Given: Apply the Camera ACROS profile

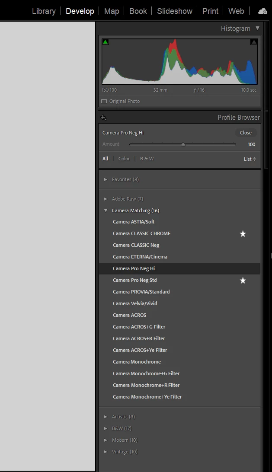Looking at the screenshot, I should tap(179, 315).
